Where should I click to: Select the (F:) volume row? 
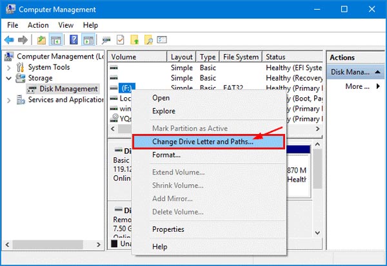pos(126,88)
